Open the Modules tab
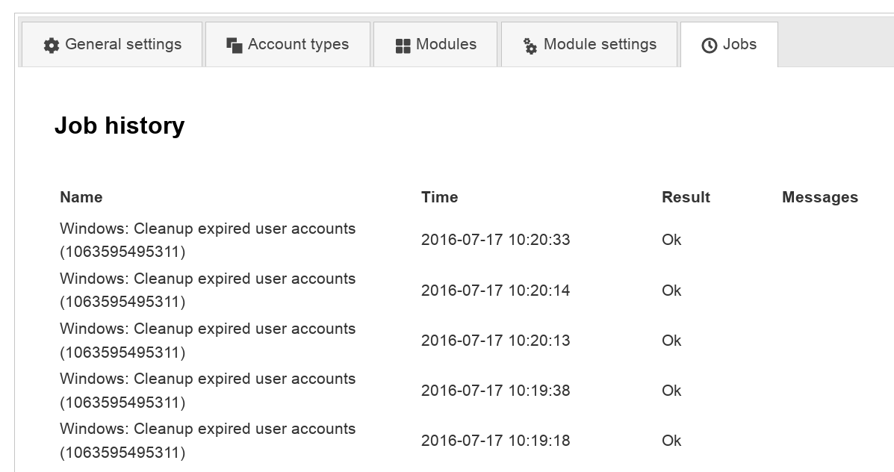 (446, 45)
